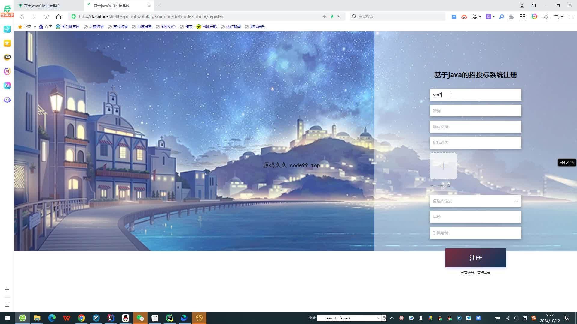Open the mail icon in toolbar
This screenshot has width=577, height=324.
tap(454, 17)
